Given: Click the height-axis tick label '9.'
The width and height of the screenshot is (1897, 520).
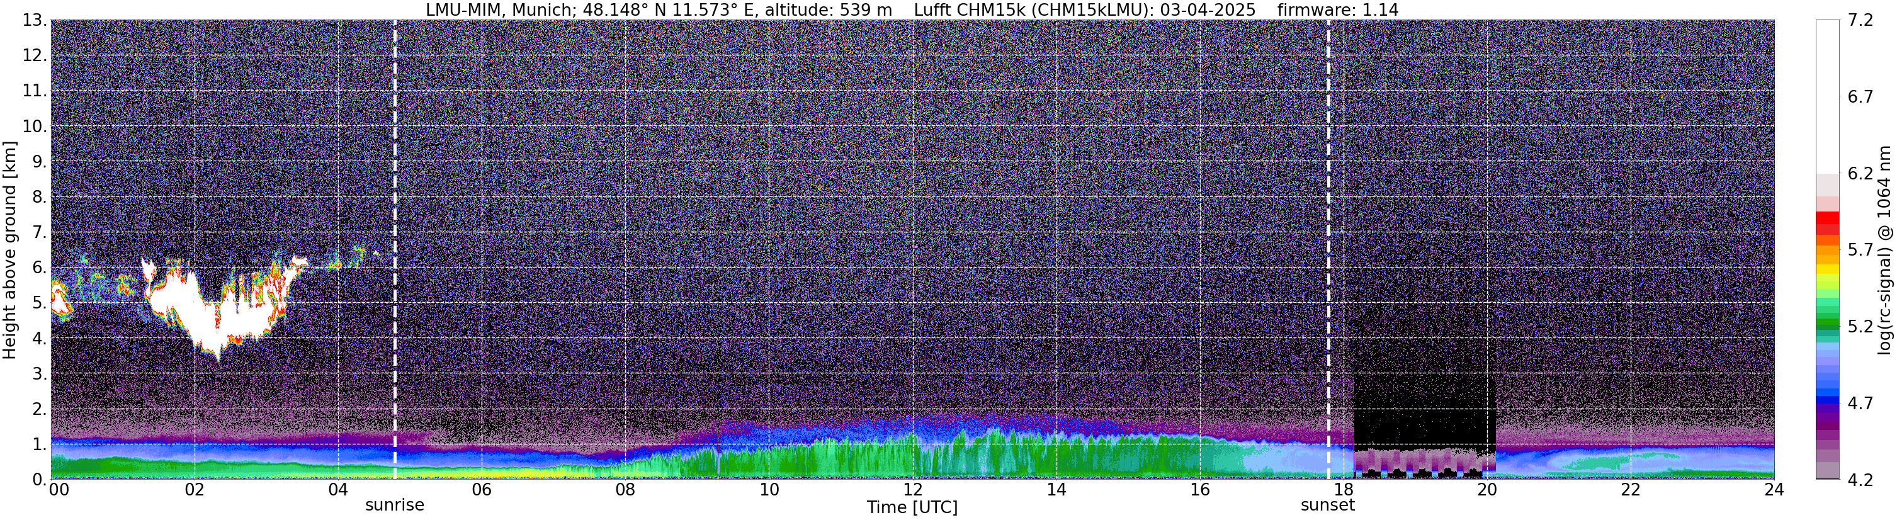Looking at the screenshot, I should click(40, 162).
